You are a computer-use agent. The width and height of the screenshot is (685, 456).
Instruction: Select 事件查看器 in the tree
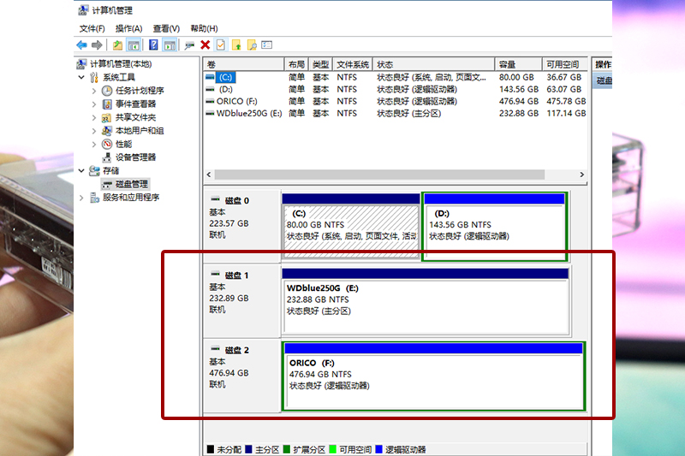135,104
